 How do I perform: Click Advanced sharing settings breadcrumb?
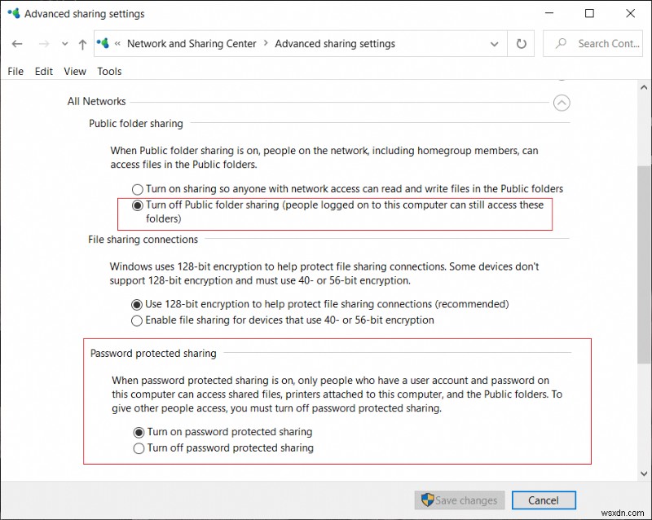[x=335, y=44]
